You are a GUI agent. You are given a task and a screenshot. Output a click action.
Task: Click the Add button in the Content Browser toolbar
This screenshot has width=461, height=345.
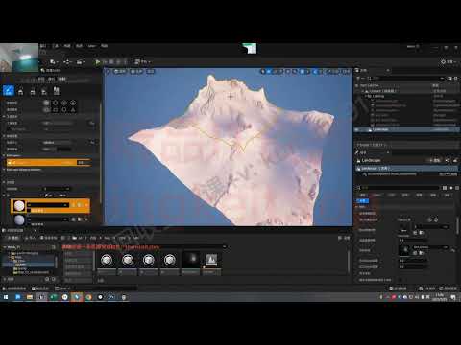[12, 238]
